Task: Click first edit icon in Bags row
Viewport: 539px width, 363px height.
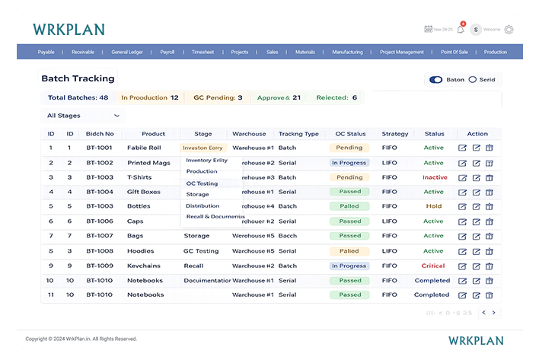Action: 462,236
